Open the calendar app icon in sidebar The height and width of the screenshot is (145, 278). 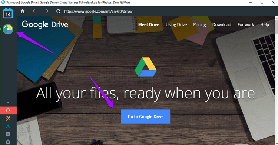click(8, 13)
